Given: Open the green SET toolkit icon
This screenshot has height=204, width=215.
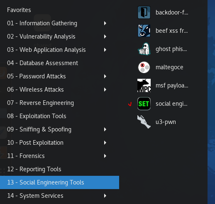Looking at the screenshot, I should point(144,104).
